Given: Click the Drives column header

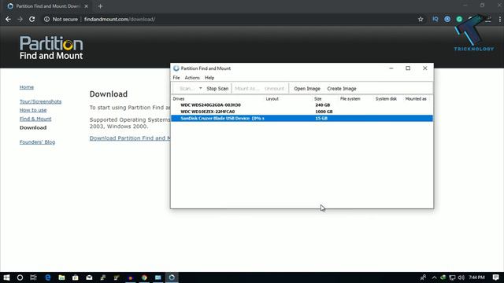Looking at the screenshot, I should tap(179, 99).
